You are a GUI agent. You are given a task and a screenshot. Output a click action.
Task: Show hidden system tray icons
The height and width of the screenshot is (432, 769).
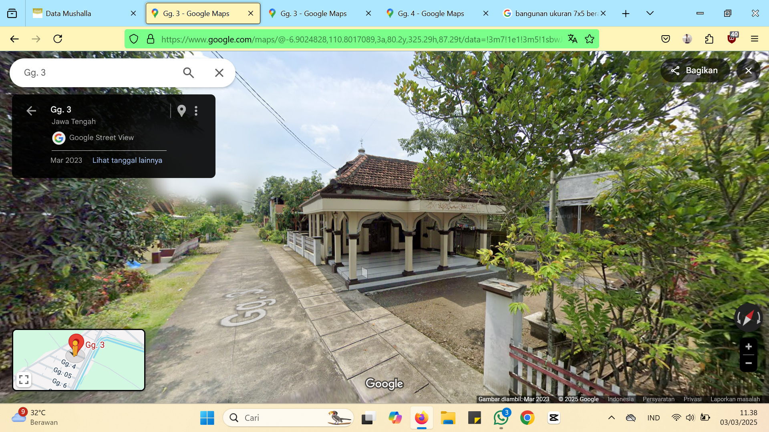611,418
